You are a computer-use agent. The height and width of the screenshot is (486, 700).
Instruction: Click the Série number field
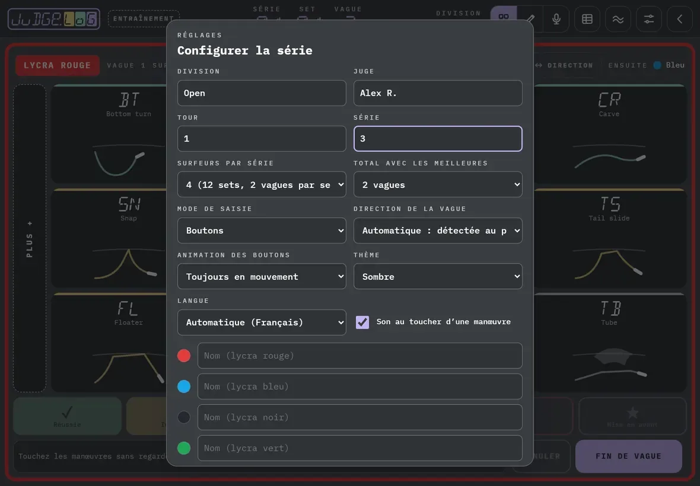(x=438, y=139)
